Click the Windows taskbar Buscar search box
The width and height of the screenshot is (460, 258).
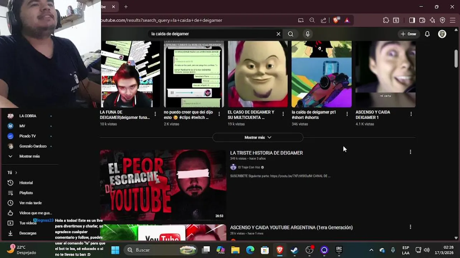[x=160, y=250]
